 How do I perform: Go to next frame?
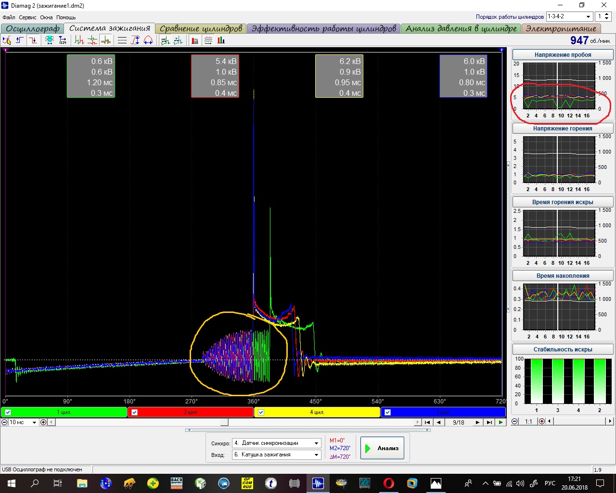[477, 422]
